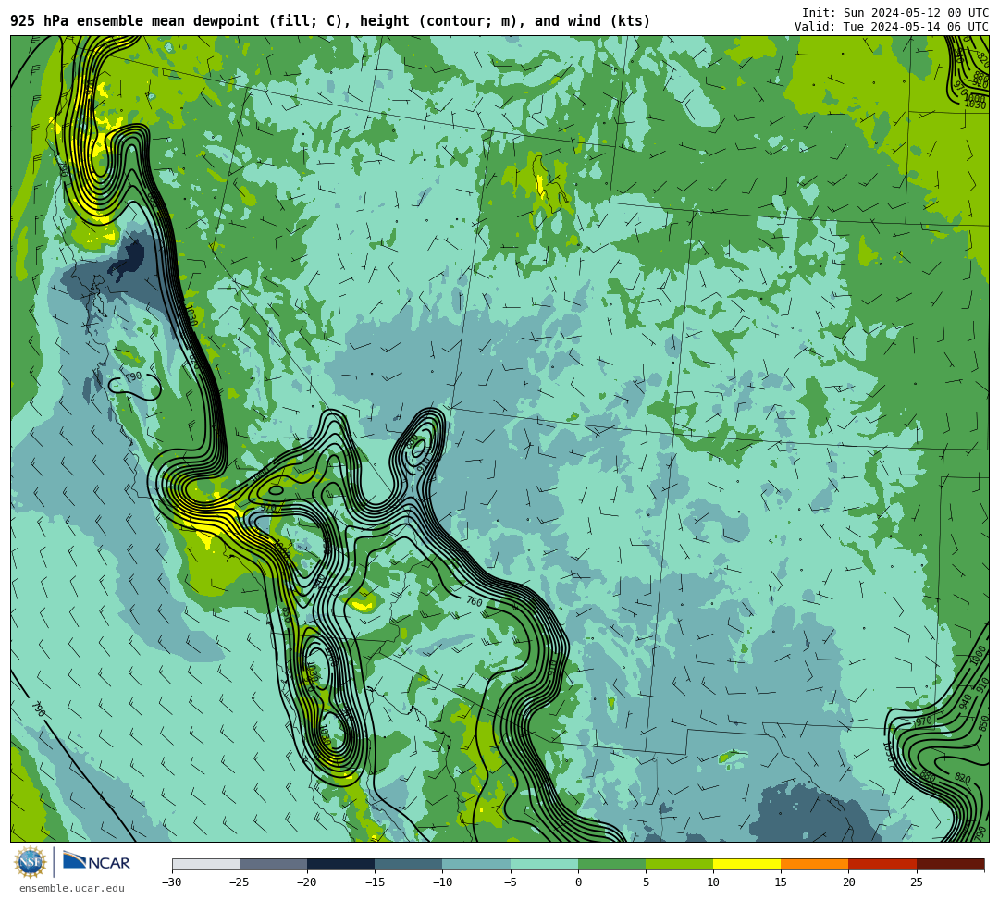The height and width of the screenshot is (900, 999).
Task: Click the light aqua -5 to 0 swatch
Action: 544,864
